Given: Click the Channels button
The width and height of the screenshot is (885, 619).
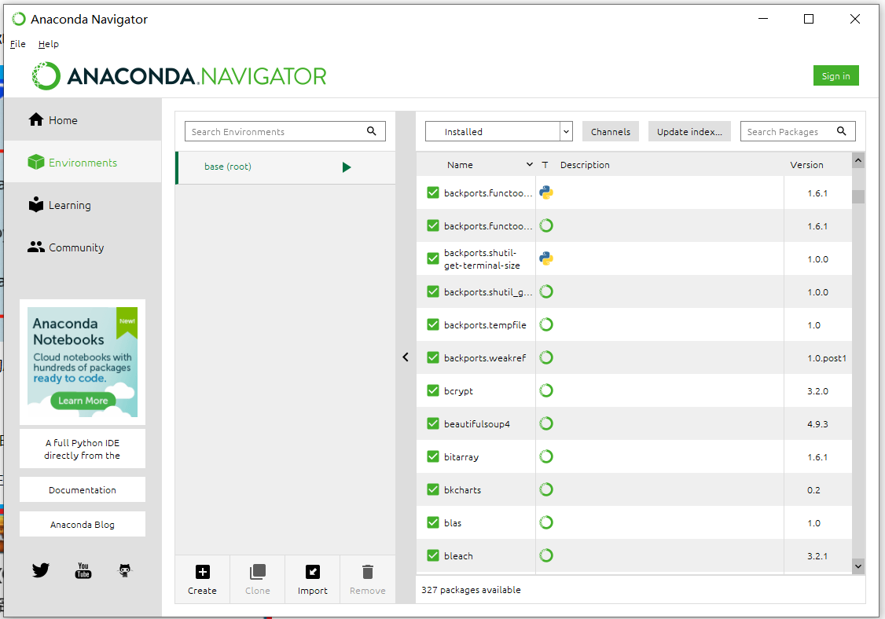Looking at the screenshot, I should point(611,131).
